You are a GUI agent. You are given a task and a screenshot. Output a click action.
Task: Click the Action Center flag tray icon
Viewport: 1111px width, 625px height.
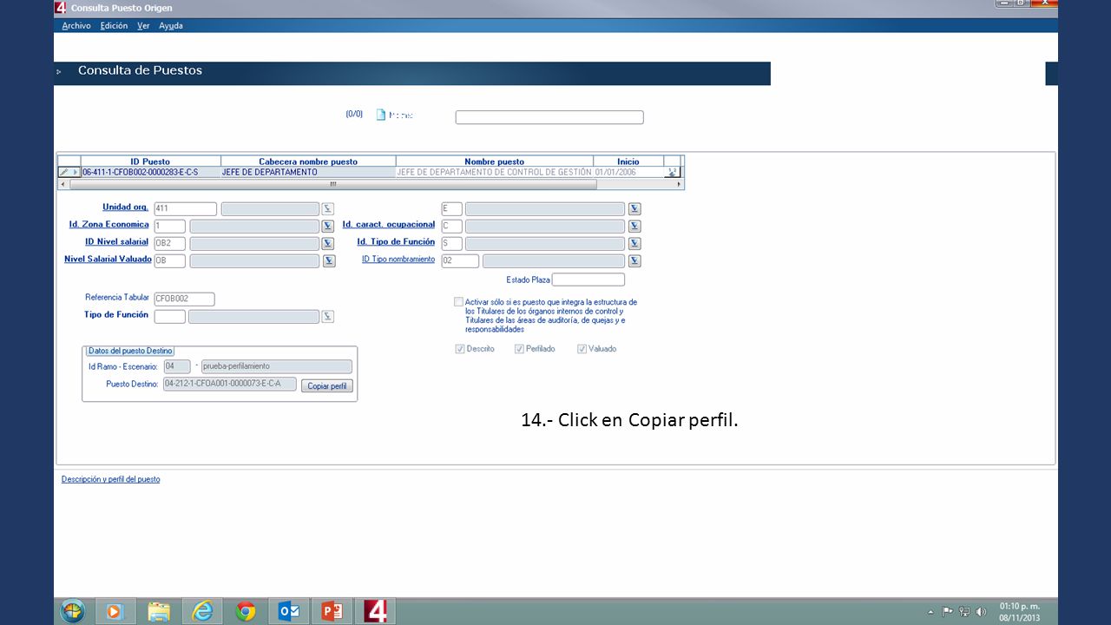click(948, 611)
